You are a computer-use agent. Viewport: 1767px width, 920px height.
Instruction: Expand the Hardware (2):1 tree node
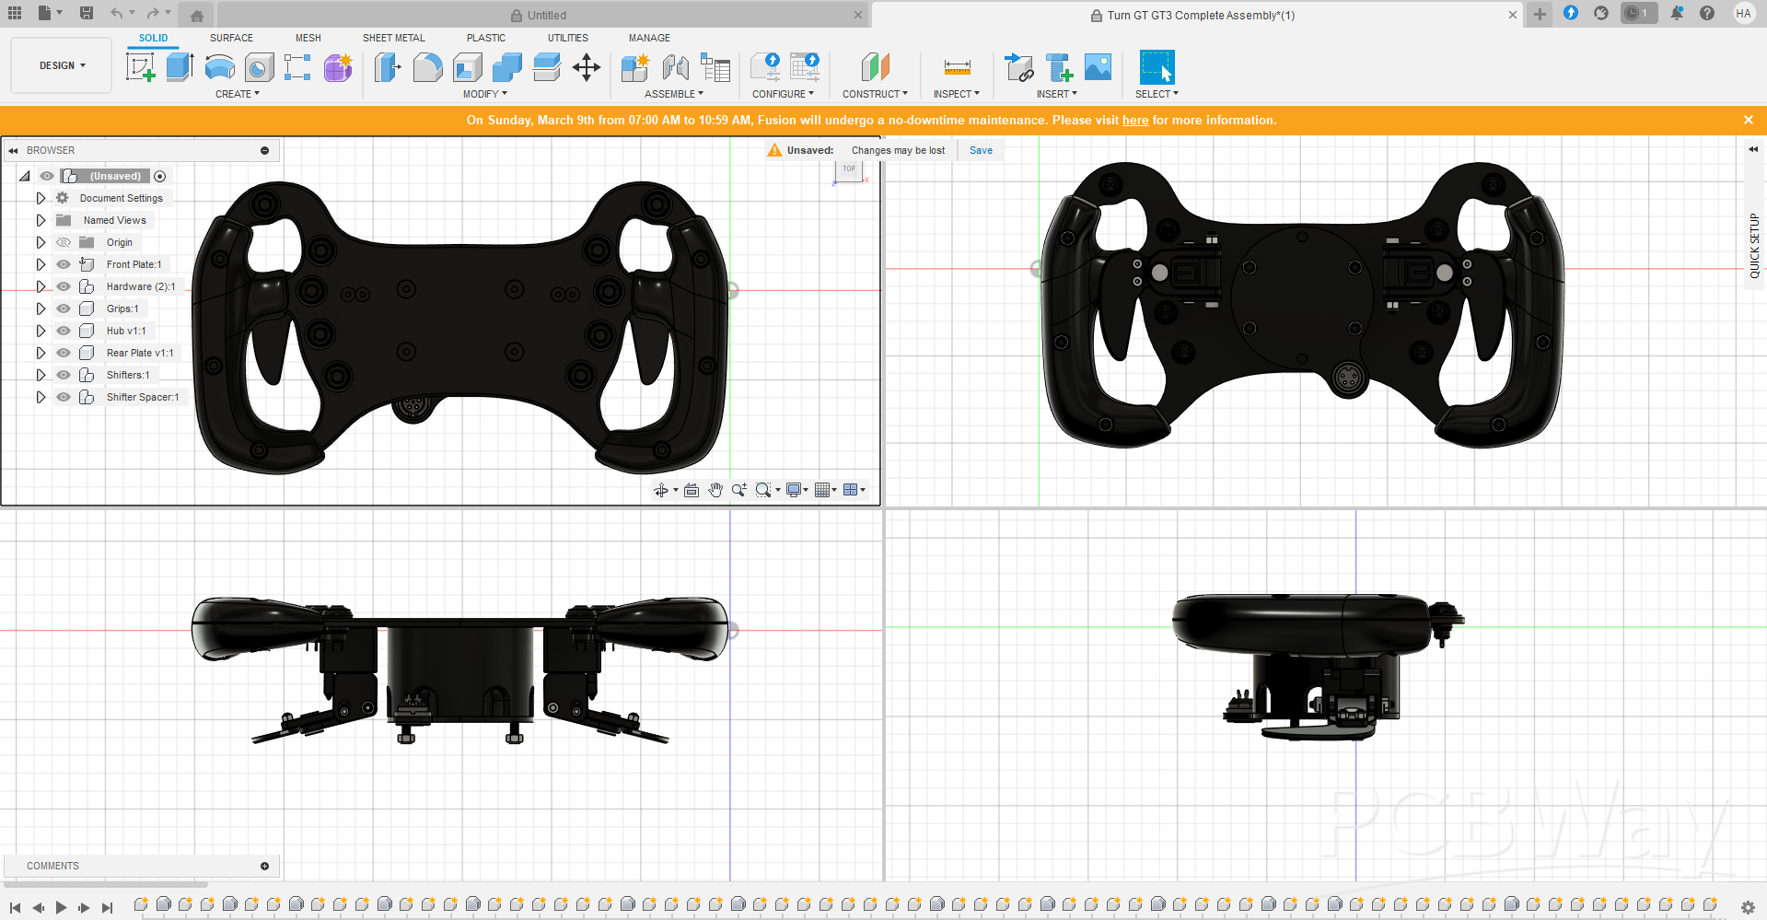[41, 286]
